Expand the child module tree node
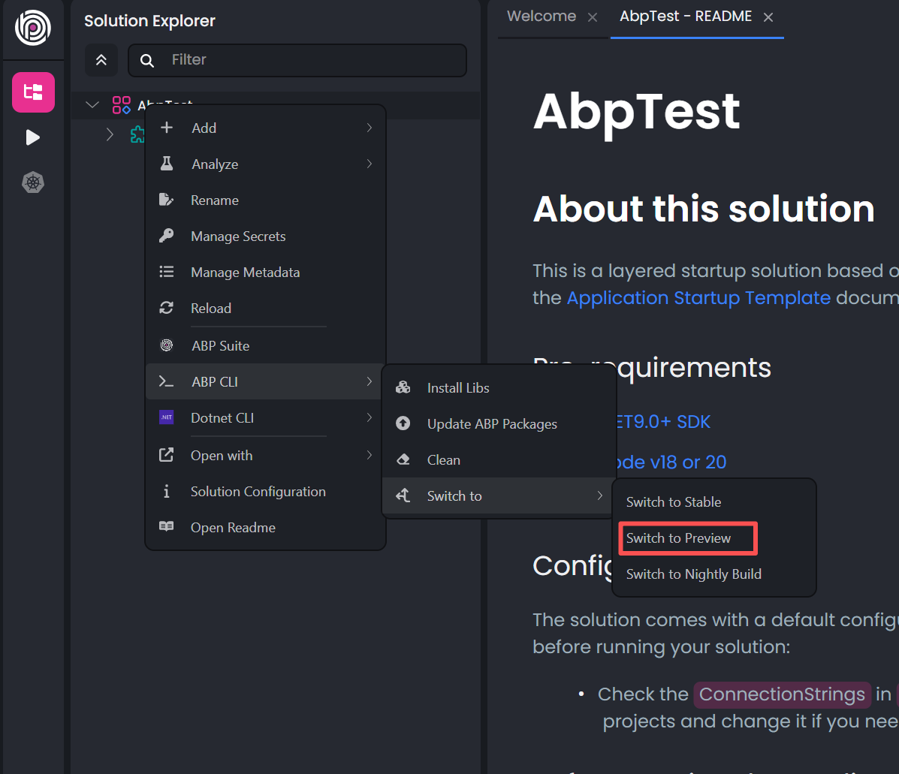The height and width of the screenshot is (774, 899). 110,134
